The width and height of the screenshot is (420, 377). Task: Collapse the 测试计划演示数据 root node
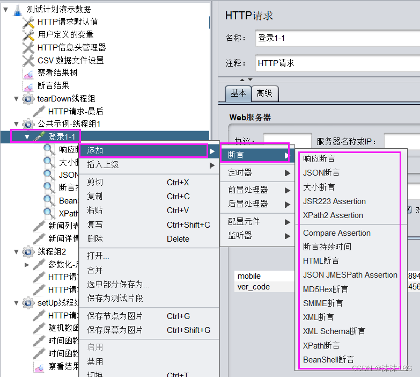pos(5,10)
